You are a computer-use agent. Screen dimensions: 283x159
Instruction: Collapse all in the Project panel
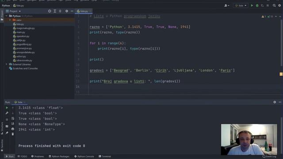60,11
